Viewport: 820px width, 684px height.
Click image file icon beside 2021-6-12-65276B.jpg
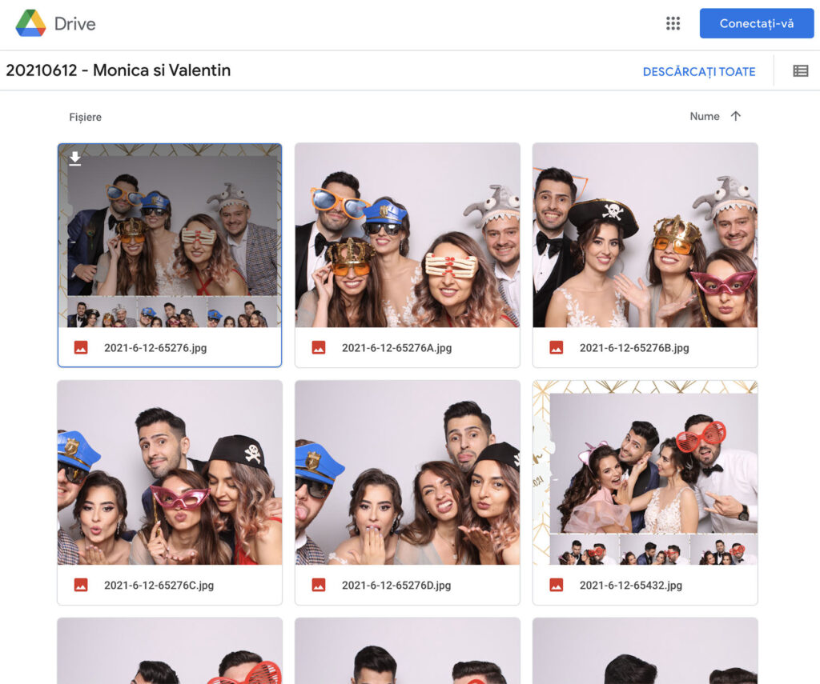click(556, 348)
